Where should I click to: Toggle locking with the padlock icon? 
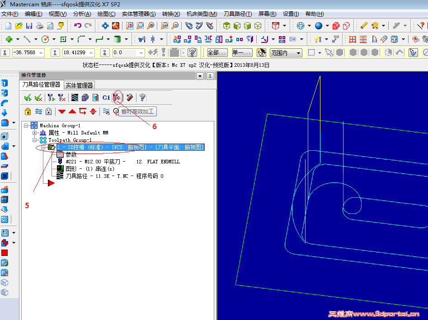click(x=28, y=111)
